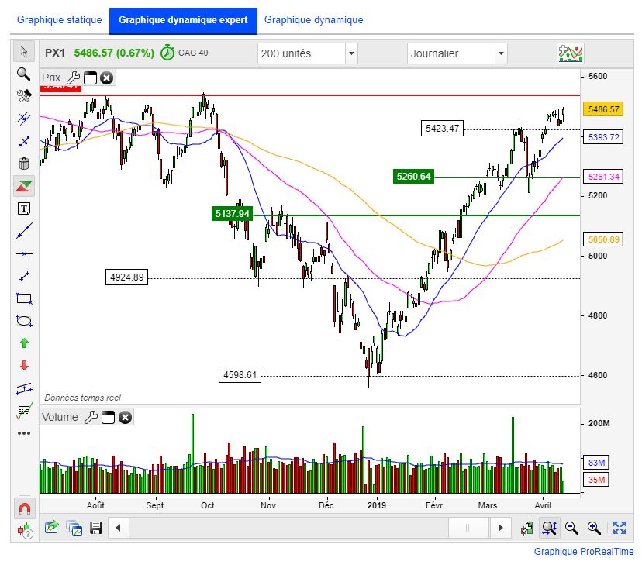Open the Journalier timeframe dropdown
Screen dimensions: 642x565
[x=500, y=53]
